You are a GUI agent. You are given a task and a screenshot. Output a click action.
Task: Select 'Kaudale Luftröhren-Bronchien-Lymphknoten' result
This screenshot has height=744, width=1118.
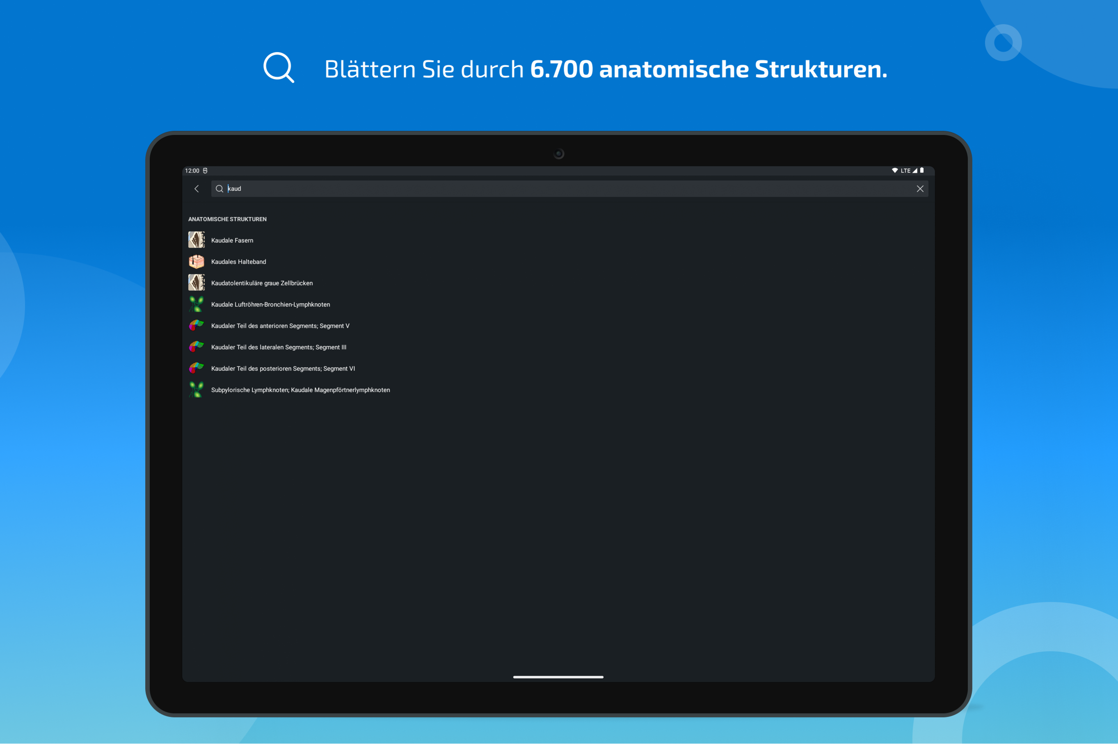point(270,305)
